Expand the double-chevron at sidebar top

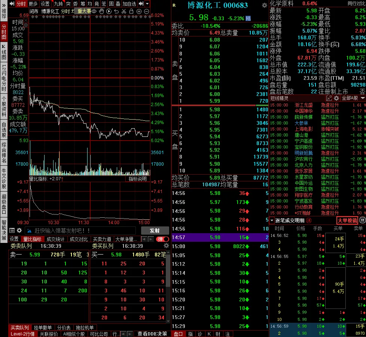click(x=4, y=5)
